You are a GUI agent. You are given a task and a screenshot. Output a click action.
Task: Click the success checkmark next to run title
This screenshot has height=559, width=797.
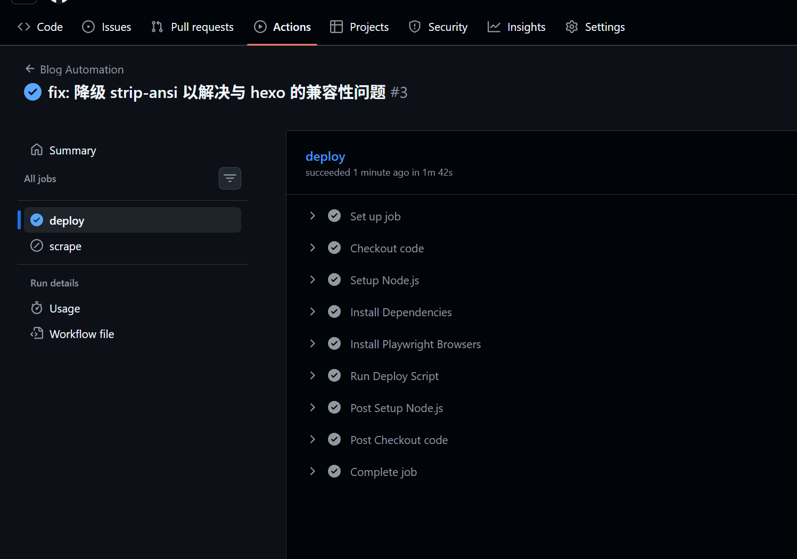32,92
